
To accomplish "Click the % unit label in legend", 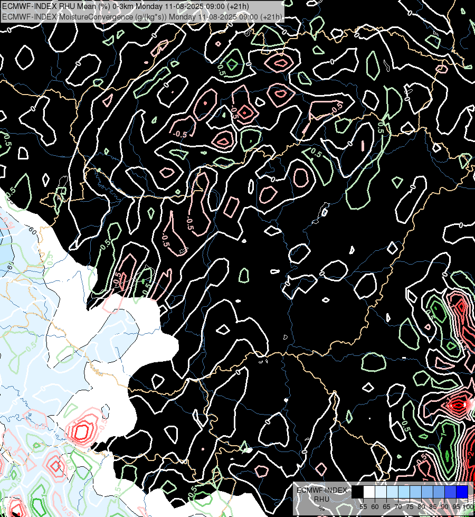I will coord(321,509).
